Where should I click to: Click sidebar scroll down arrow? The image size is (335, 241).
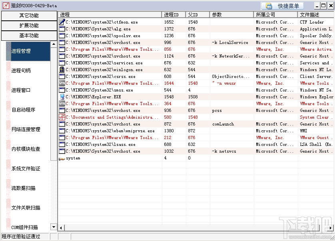(x=54, y=227)
